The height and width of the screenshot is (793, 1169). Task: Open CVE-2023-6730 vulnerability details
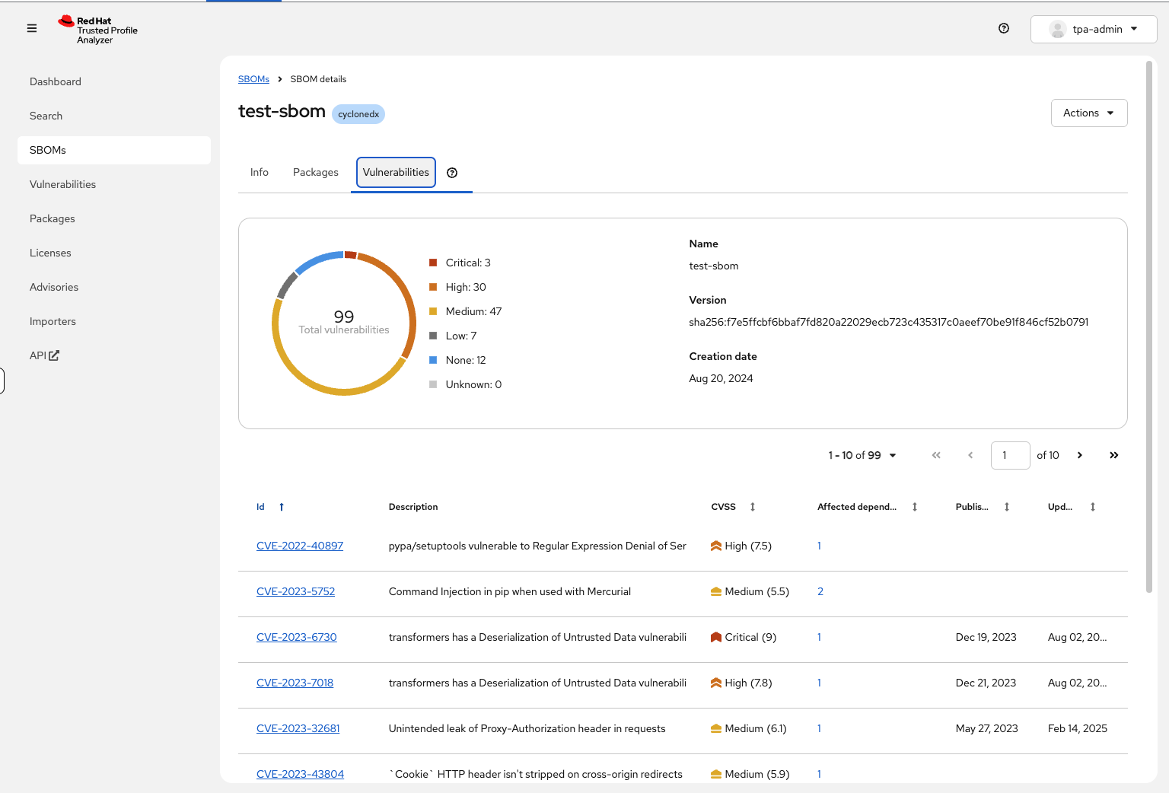[296, 637]
